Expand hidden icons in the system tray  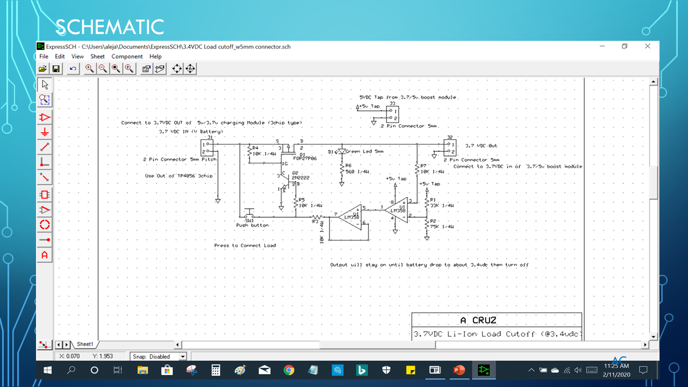click(x=531, y=370)
